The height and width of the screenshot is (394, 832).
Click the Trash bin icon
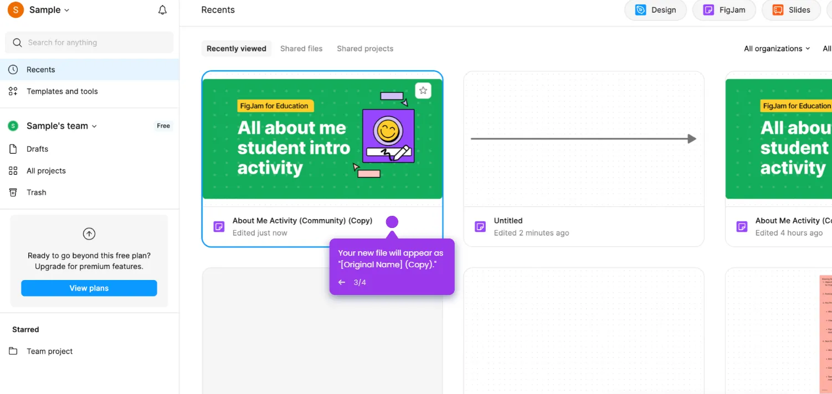click(13, 193)
